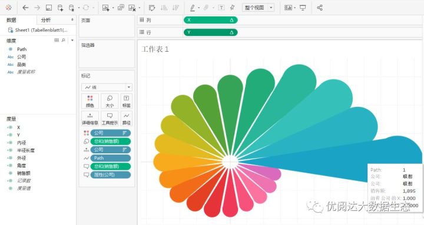Select the 内径 measure

21,143
